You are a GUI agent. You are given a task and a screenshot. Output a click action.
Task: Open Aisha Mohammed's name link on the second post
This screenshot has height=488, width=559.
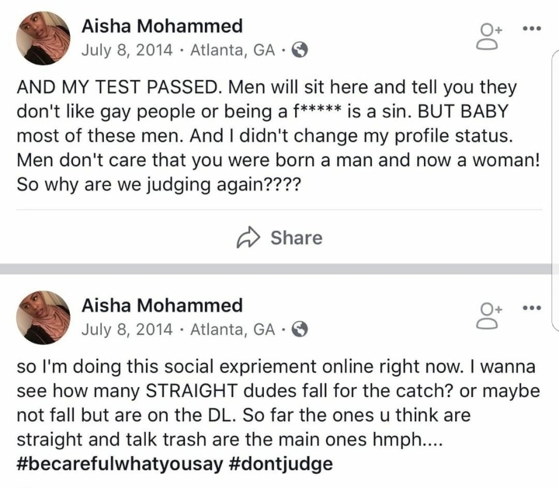click(161, 305)
